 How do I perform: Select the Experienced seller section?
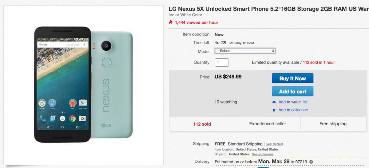coord(268,124)
